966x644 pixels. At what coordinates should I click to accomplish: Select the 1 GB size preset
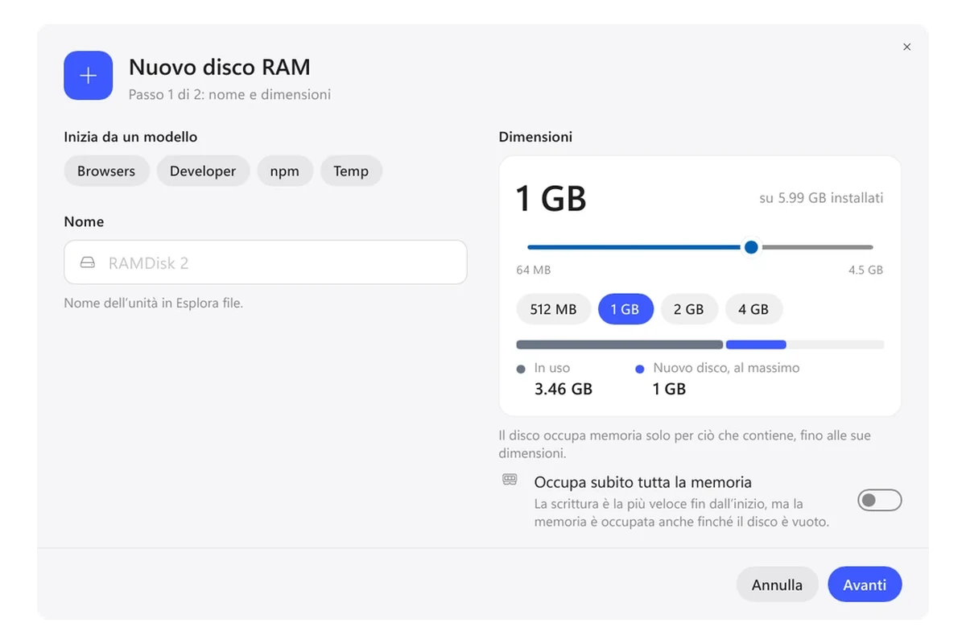625,309
